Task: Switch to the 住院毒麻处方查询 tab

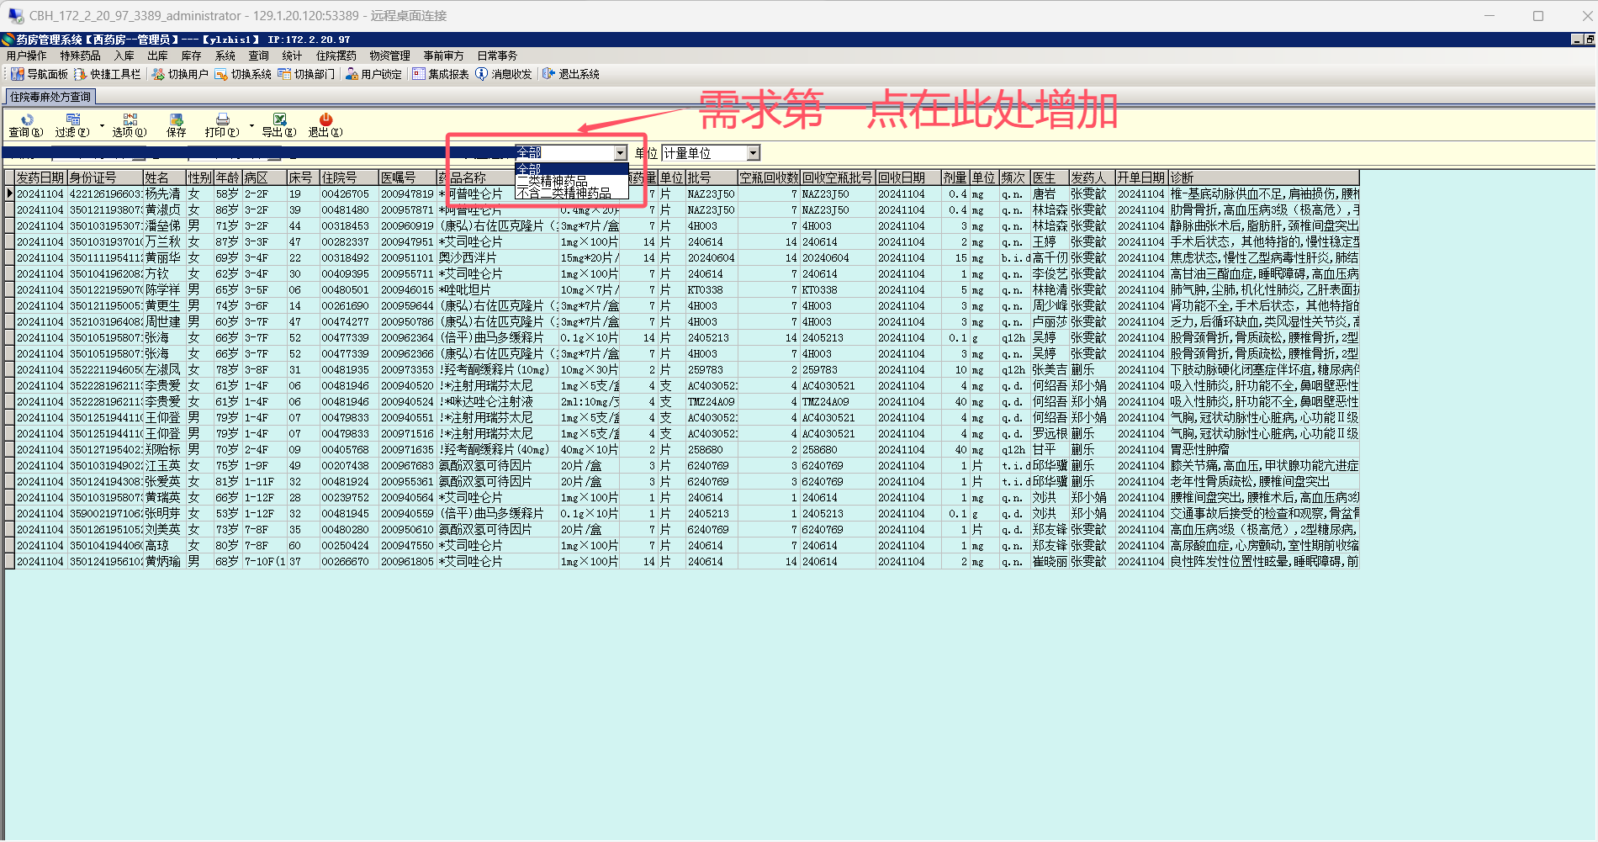Action: (x=50, y=97)
